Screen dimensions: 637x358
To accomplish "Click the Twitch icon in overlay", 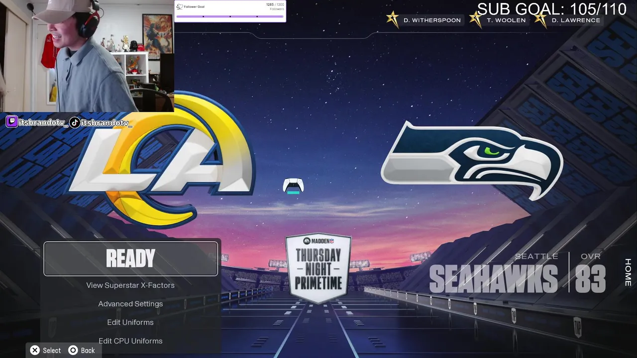I will click(x=12, y=122).
